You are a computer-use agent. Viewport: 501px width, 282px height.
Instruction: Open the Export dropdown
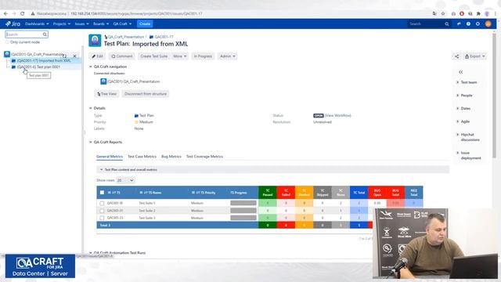475,56
